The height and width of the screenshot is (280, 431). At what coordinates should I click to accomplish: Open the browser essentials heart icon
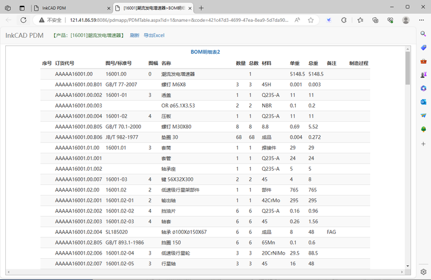pyautogui.click(x=390, y=20)
